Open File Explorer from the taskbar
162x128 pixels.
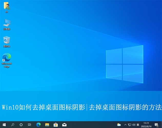[x=47, y=125]
